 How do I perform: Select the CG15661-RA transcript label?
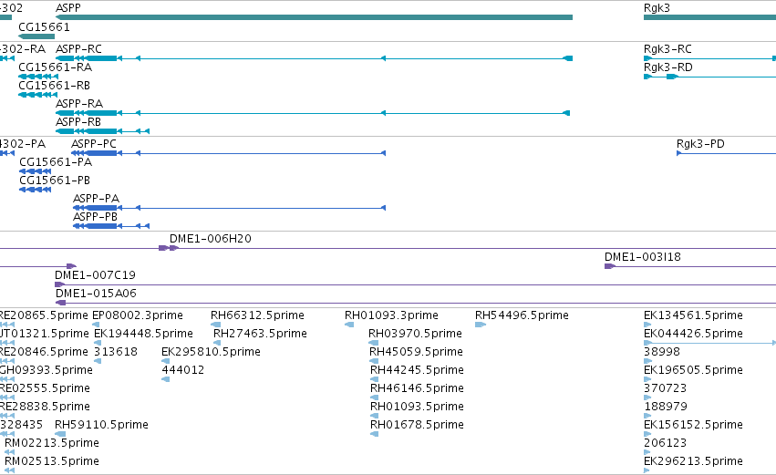55,67
